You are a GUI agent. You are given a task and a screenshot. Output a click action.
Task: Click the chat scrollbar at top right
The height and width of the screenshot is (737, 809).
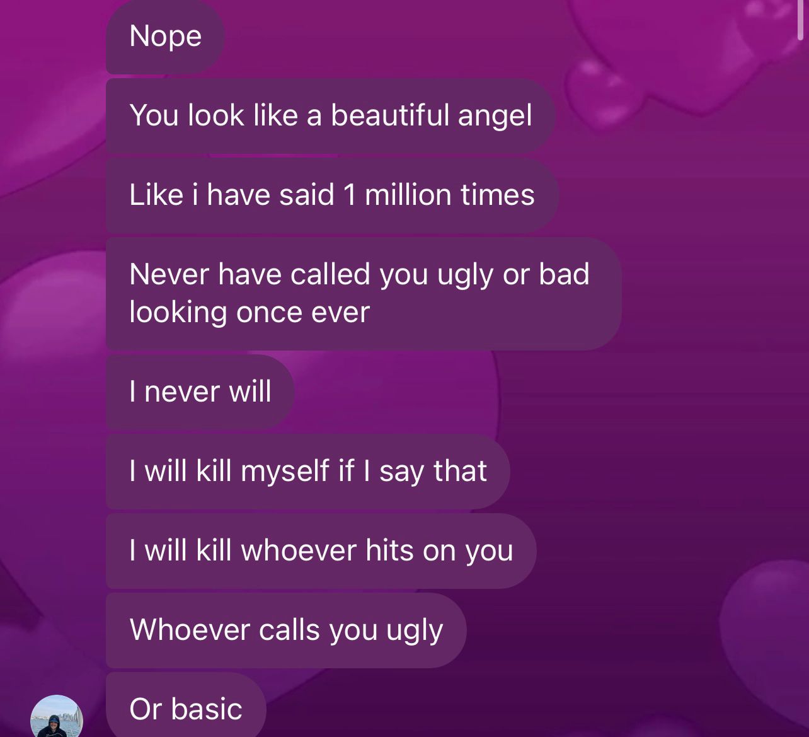[x=800, y=20]
